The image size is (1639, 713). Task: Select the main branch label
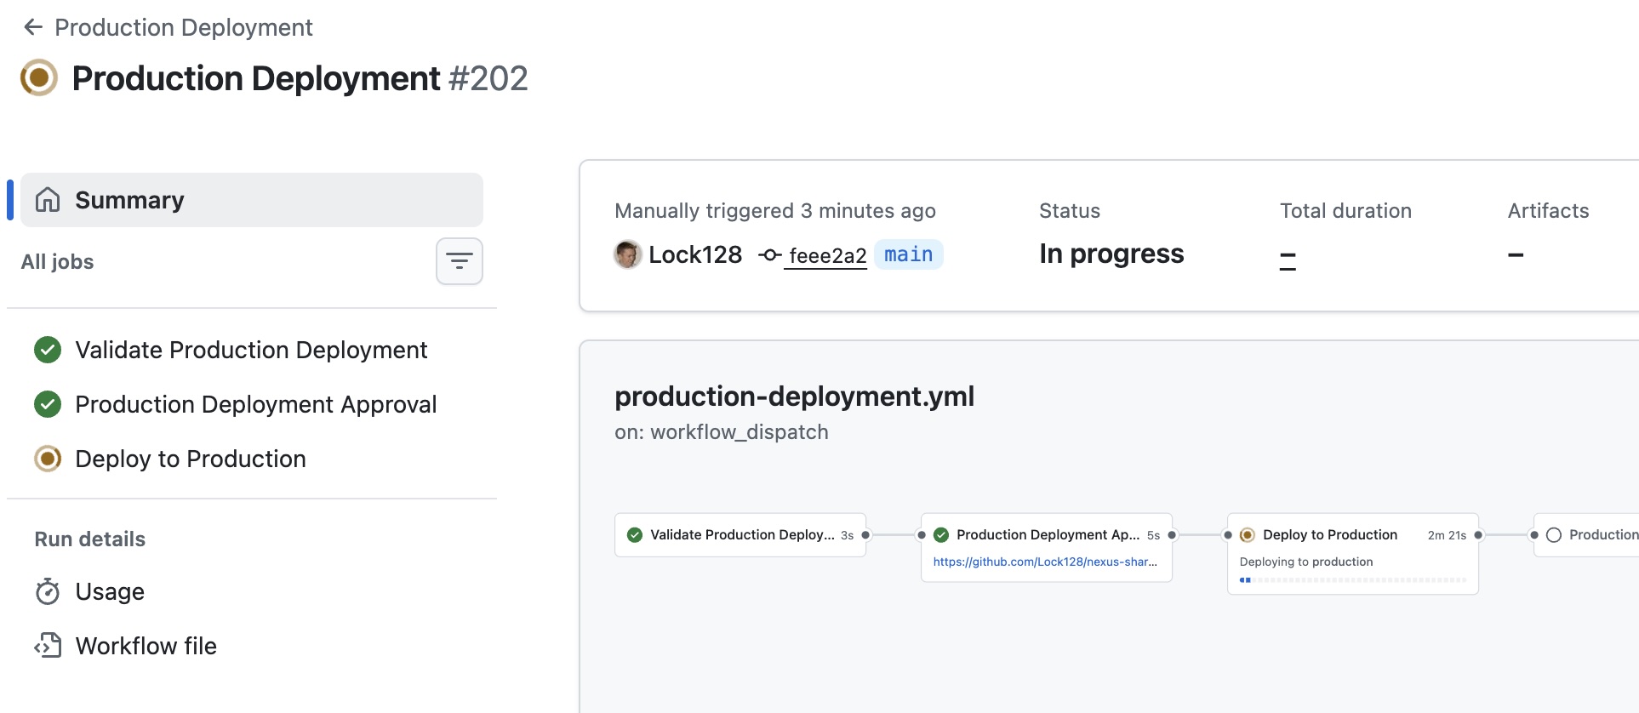coord(908,254)
